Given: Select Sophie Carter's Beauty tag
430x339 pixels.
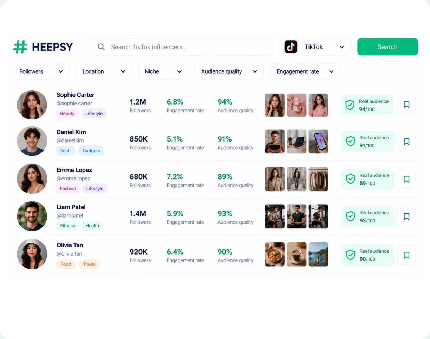Looking at the screenshot, I should [67, 113].
